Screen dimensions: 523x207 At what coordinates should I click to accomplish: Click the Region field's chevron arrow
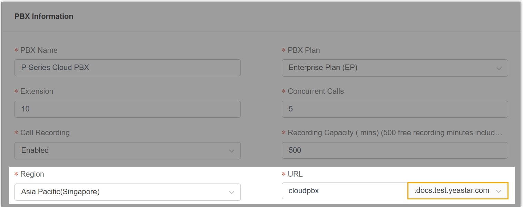(231, 193)
